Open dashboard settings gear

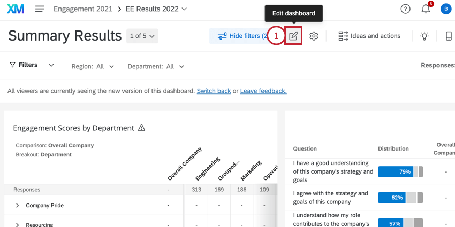pos(314,36)
